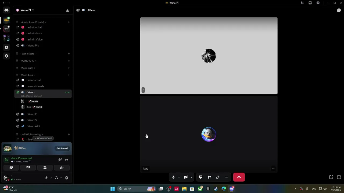Disconnect using the red hang-up button
Image resolution: width=344 pixels, height=193 pixels.
(239, 177)
